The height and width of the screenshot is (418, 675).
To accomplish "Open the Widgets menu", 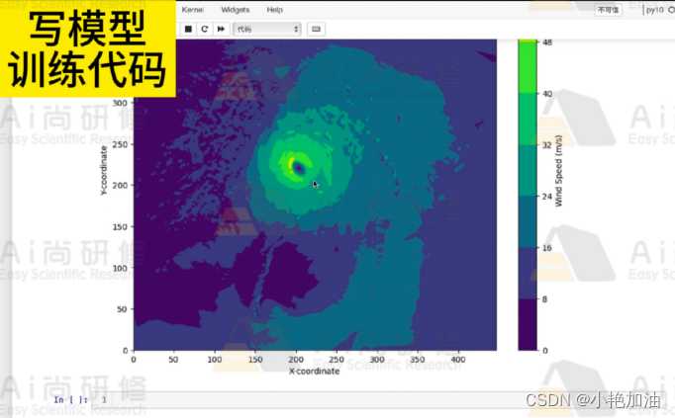I will [235, 9].
